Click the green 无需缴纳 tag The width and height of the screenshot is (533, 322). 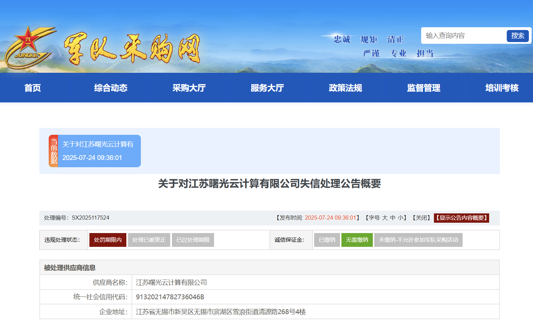(x=357, y=240)
